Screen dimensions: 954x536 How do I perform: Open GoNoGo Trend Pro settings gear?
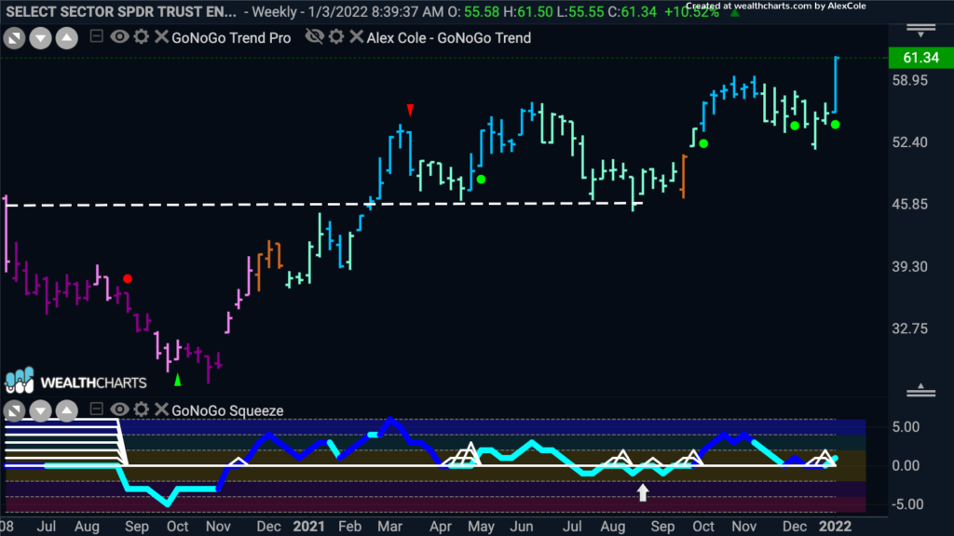(142, 36)
